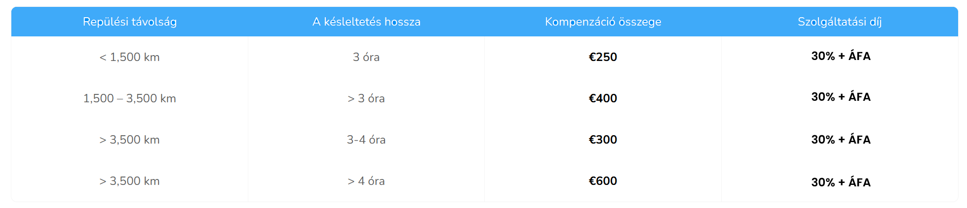Image resolution: width=967 pixels, height=208 pixels.
Task: Click "30% + ÁFA" in the €400 row
Action: click(x=841, y=97)
